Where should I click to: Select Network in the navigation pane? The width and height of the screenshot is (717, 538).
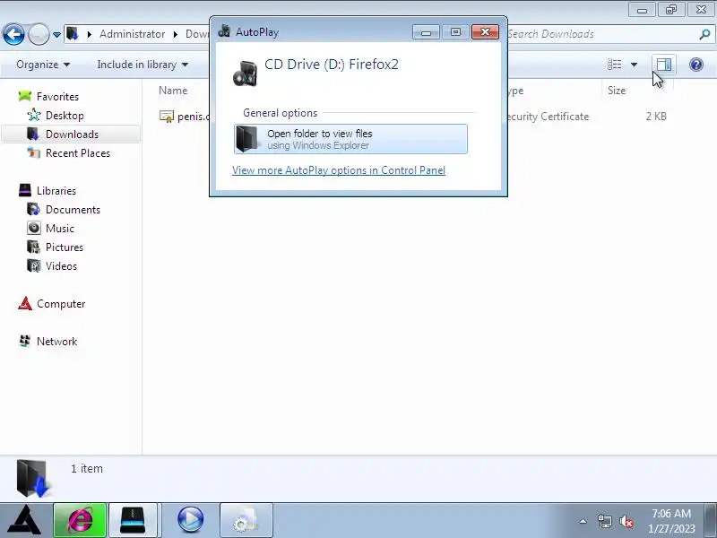click(x=56, y=342)
